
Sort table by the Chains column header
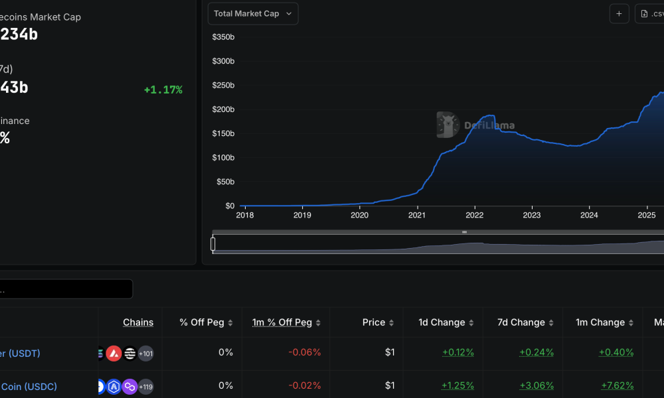tap(138, 322)
